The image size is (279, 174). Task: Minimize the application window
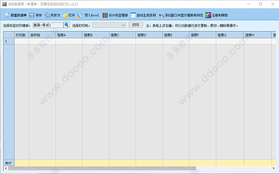(249, 4)
